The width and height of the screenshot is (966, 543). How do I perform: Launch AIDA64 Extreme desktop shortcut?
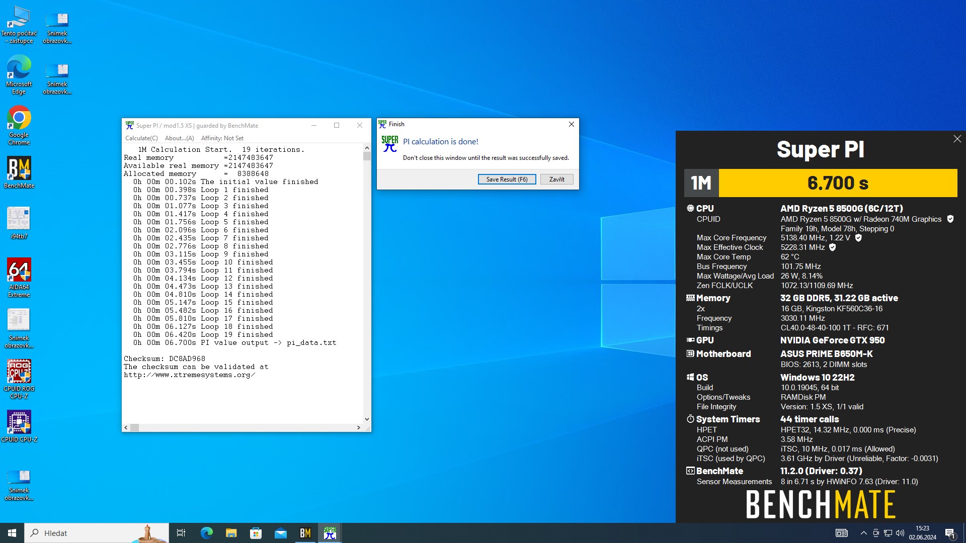tap(19, 278)
